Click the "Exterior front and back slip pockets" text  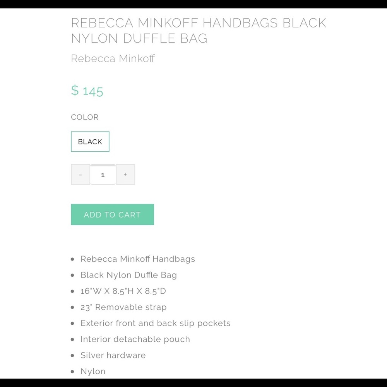click(155, 323)
